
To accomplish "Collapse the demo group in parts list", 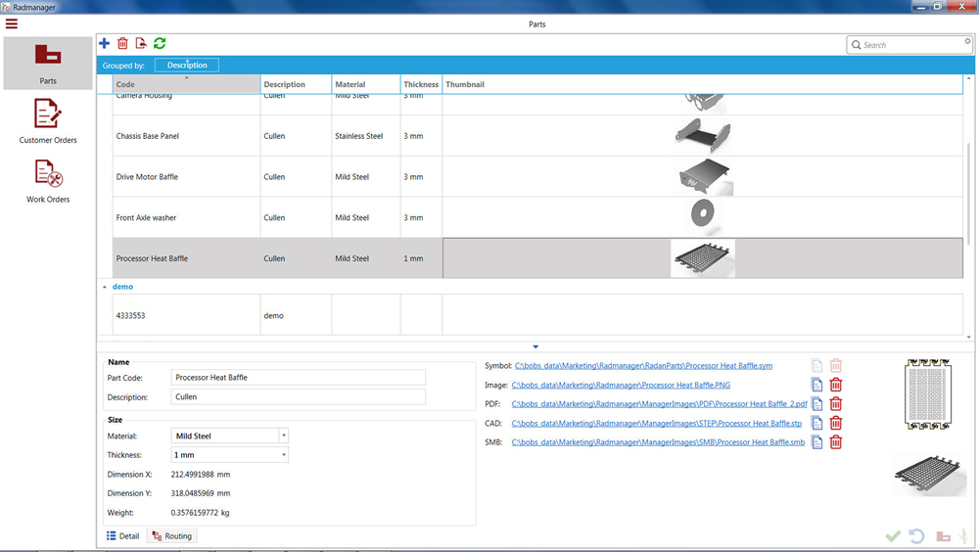I will 106,287.
